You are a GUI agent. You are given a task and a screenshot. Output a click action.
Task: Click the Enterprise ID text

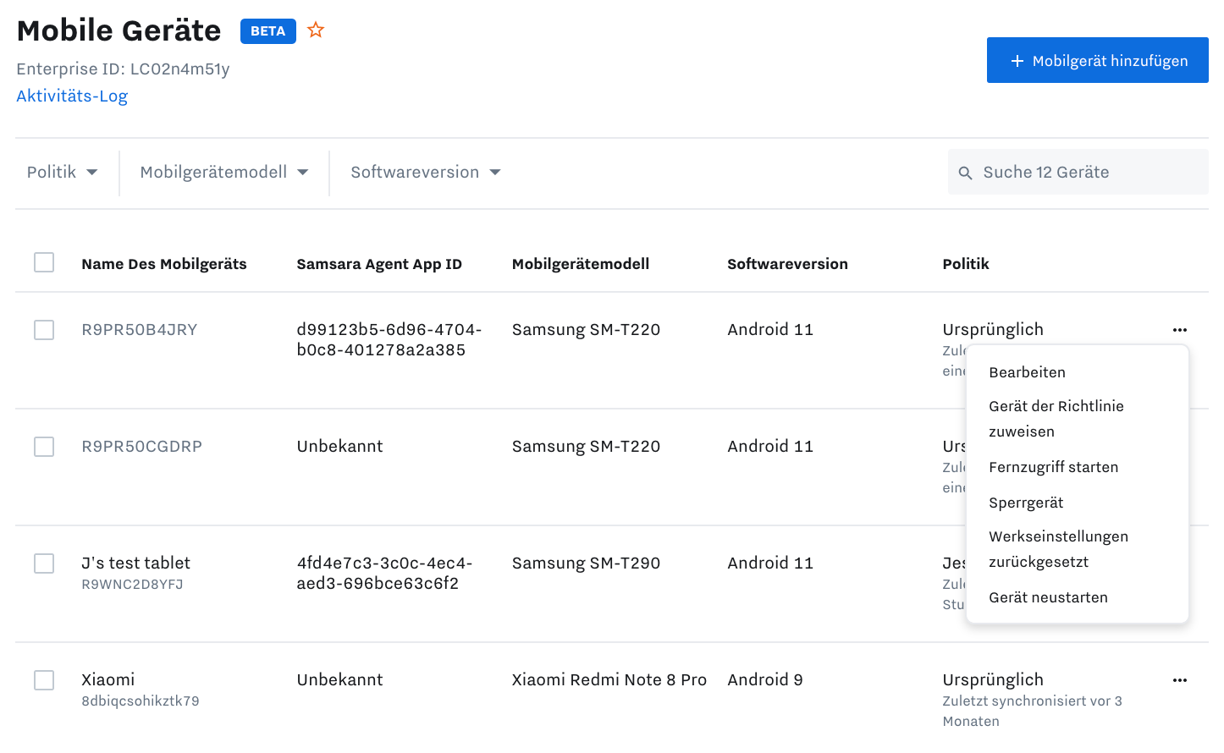[x=123, y=69]
